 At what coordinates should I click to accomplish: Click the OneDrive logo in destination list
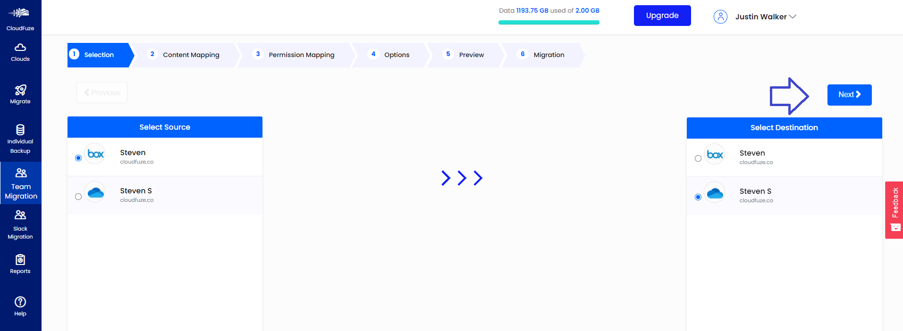715,192
